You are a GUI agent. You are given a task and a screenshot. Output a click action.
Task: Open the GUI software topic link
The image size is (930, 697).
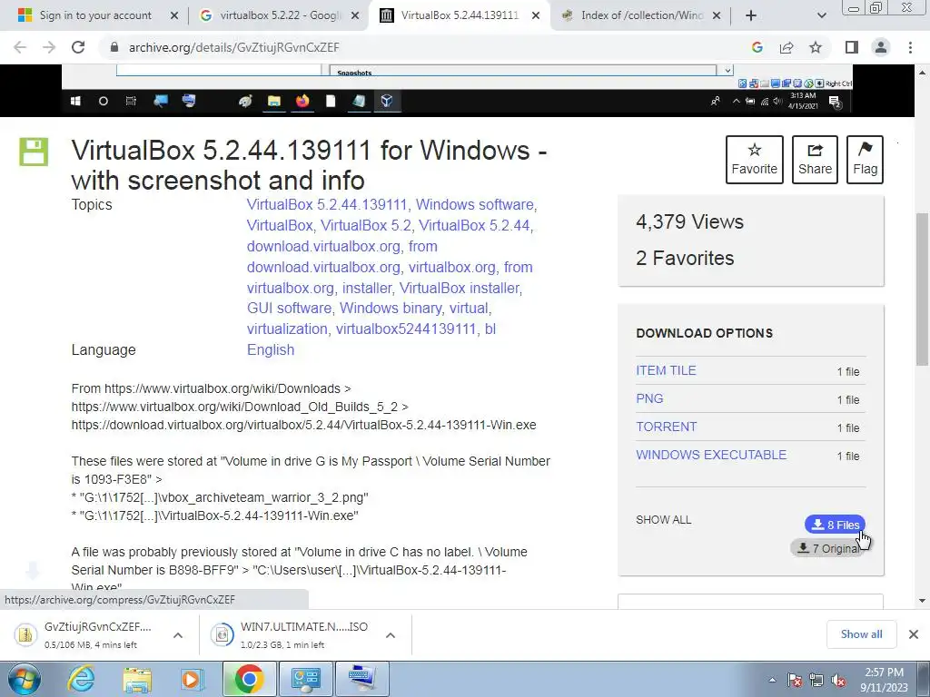coord(289,309)
